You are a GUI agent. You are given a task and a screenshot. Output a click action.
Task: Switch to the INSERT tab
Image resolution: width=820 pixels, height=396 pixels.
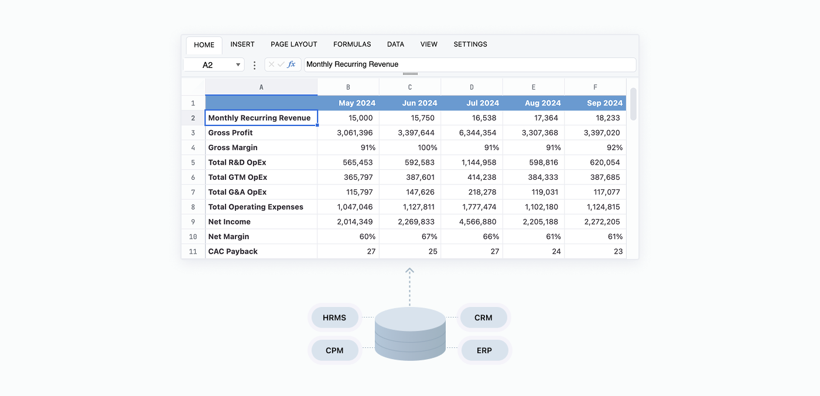242,45
